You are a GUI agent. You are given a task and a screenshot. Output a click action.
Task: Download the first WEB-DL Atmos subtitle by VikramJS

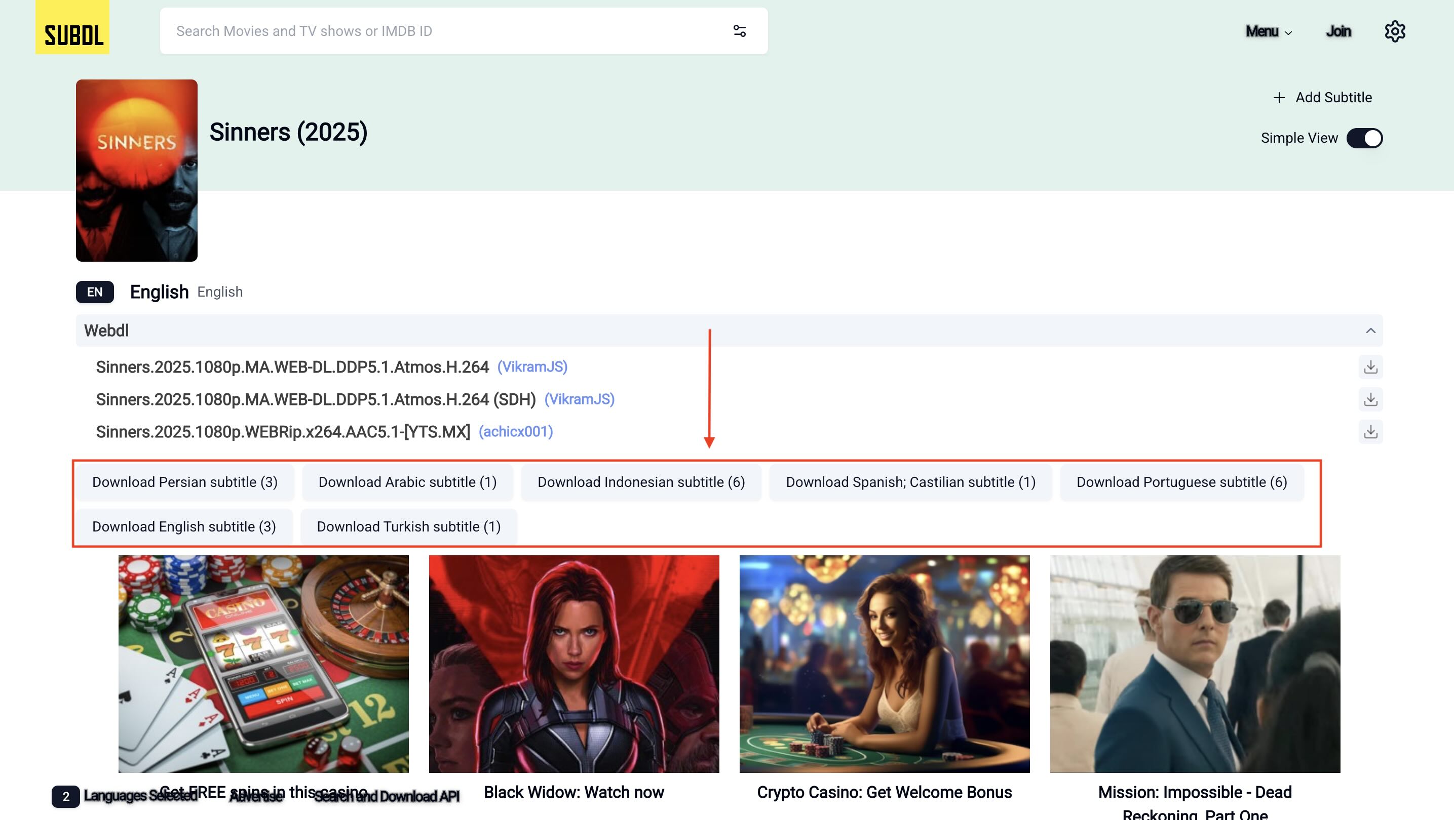point(1370,367)
